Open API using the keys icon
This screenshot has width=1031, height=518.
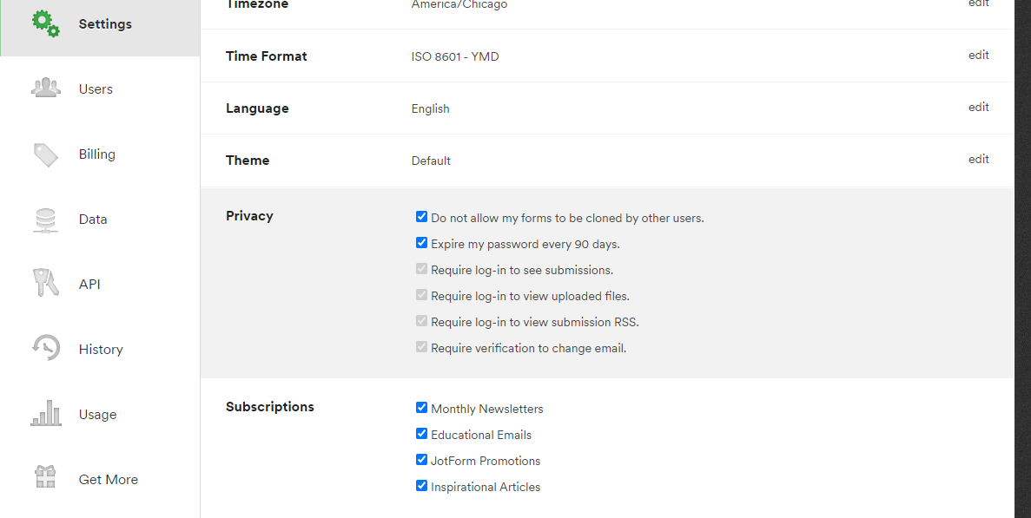[46, 284]
